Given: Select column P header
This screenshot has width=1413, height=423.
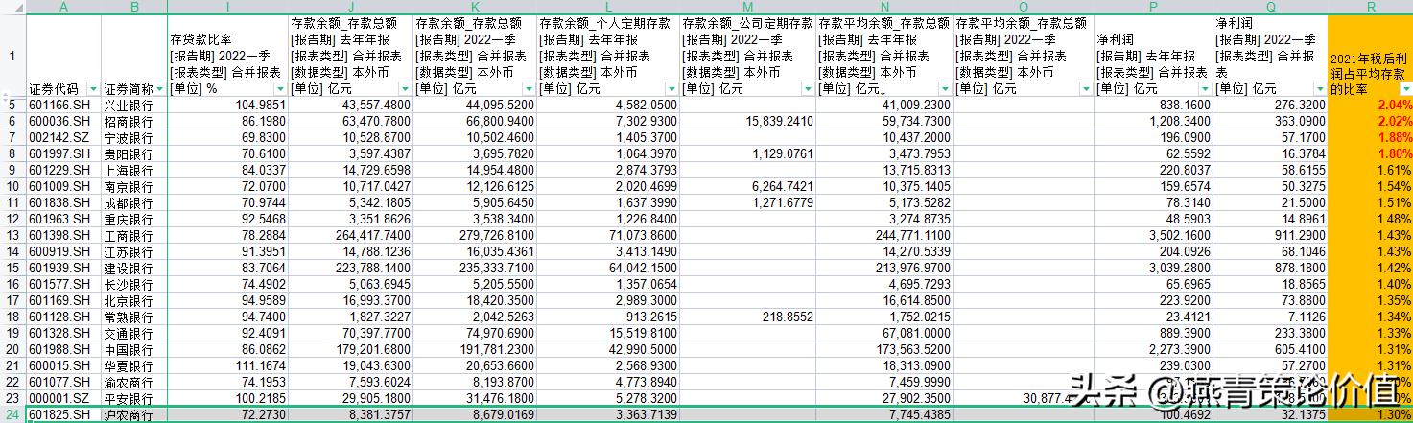Looking at the screenshot, I should (x=1153, y=7).
